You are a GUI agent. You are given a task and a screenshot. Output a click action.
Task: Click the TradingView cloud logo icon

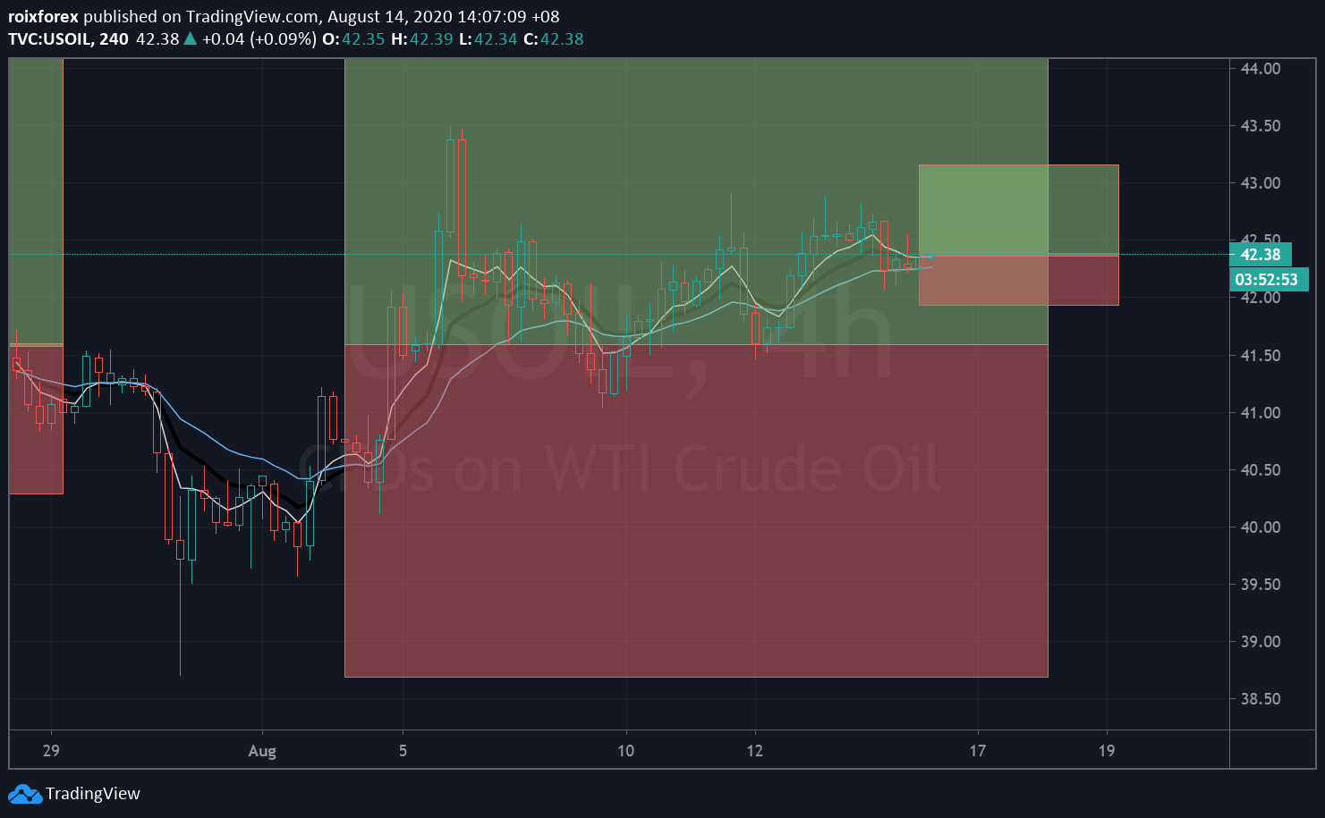tap(25, 794)
